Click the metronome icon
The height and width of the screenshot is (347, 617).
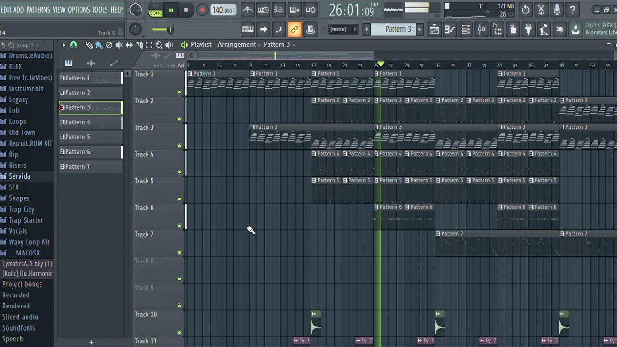(x=247, y=10)
